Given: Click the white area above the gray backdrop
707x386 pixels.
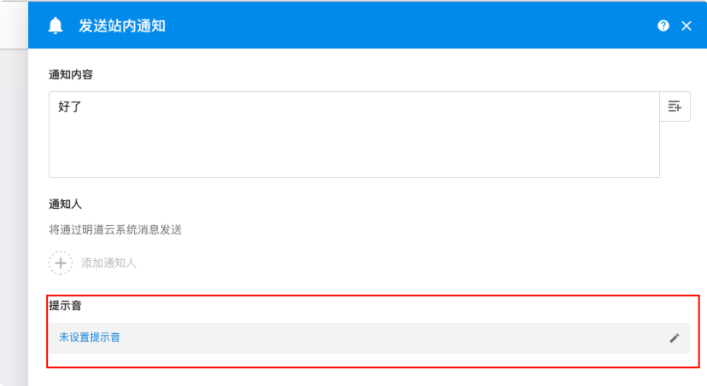Looking at the screenshot, I should coord(13,23).
